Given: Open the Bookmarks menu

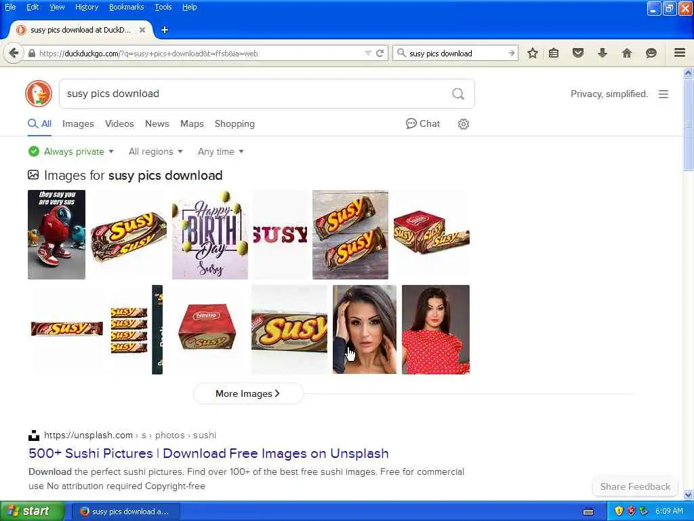Looking at the screenshot, I should (126, 7).
